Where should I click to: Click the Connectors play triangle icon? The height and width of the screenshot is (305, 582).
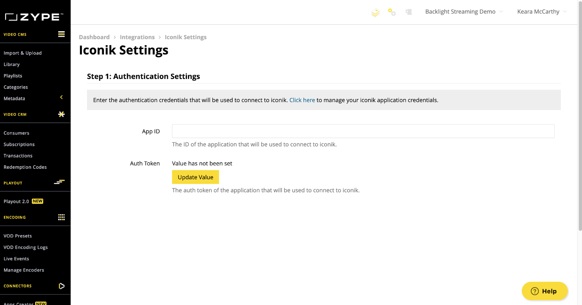tap(62, 286)
